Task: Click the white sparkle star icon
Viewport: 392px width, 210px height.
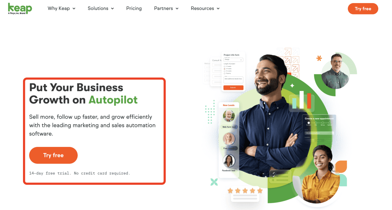Action: click(x=292, y=86)
